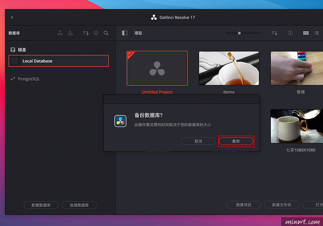Select the demo project thumbnail
Image resolution: width=323 pixels, height=226 pixels.
[x=229, y=68]
